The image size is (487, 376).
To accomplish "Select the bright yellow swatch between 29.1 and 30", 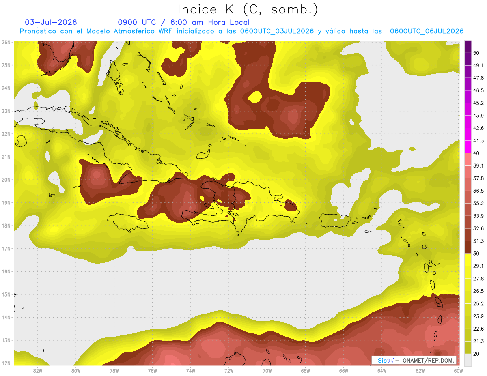I will pos(468,260).
